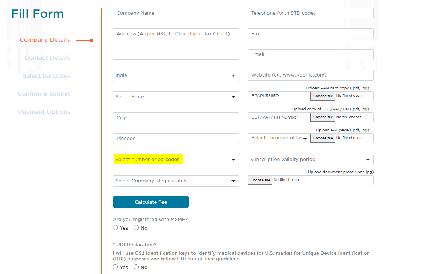Choose file for GST/VAT/TIN copy

click(x=323, y=117)
